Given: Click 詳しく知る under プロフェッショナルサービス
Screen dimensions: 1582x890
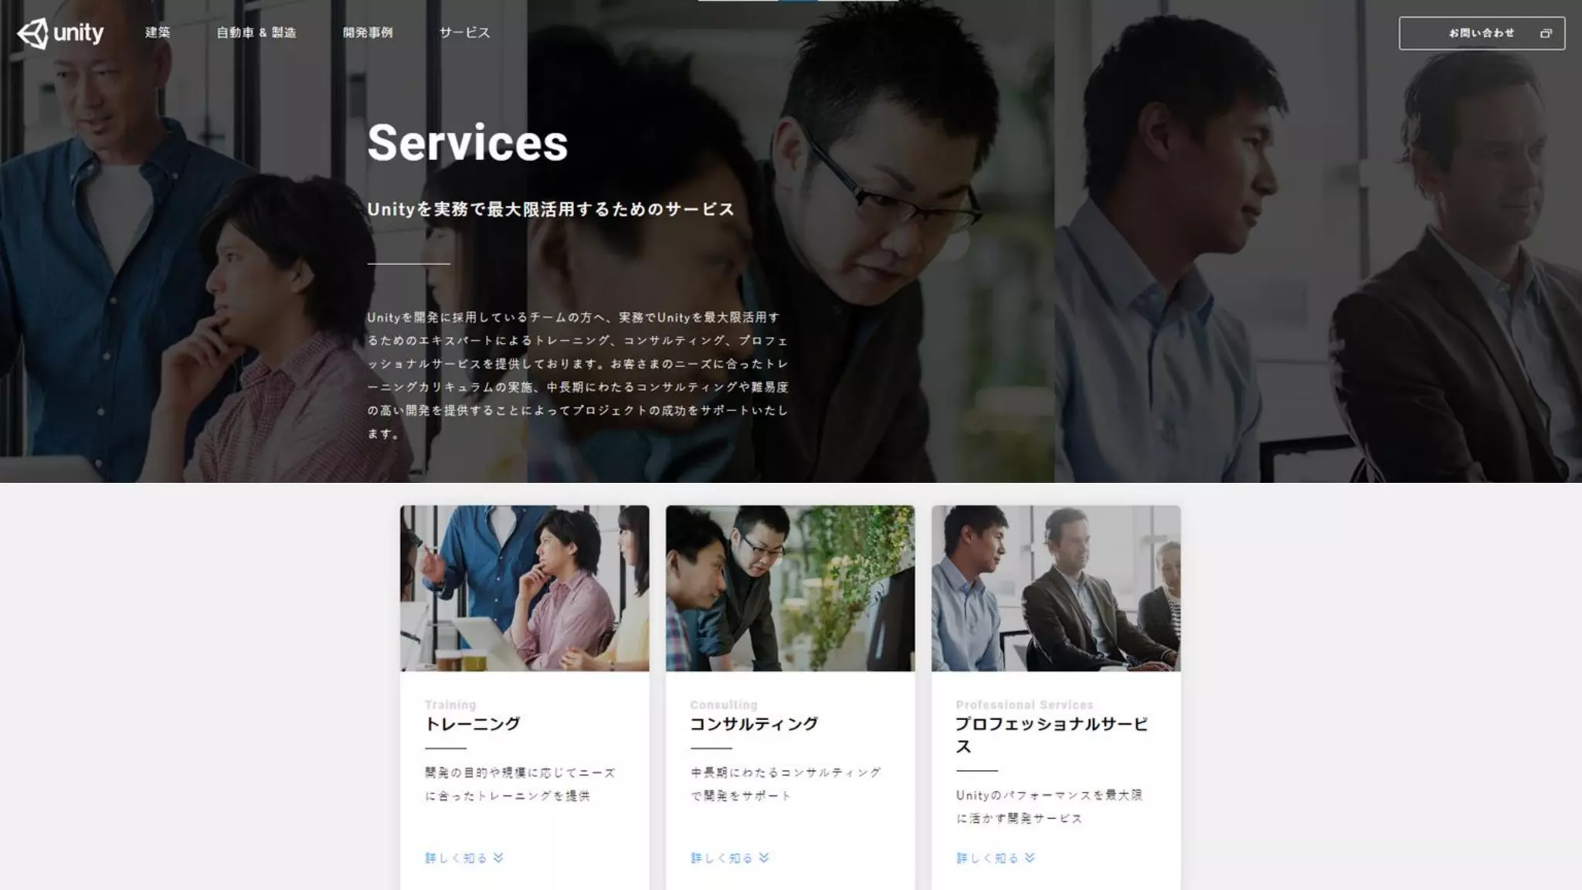Looking at the screenshot, I should coord(987,858).
